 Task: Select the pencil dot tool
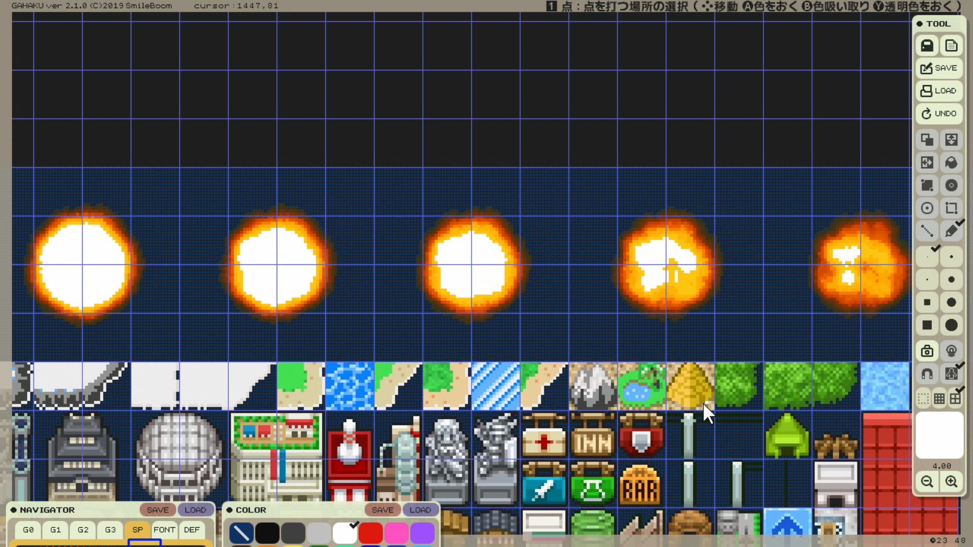tap(951, 231)
